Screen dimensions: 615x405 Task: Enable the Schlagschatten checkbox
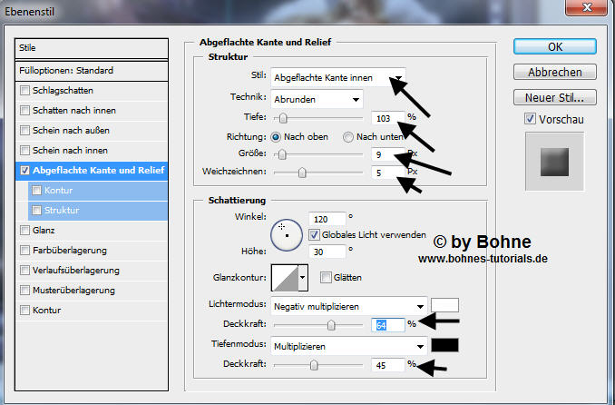(24, 90)
